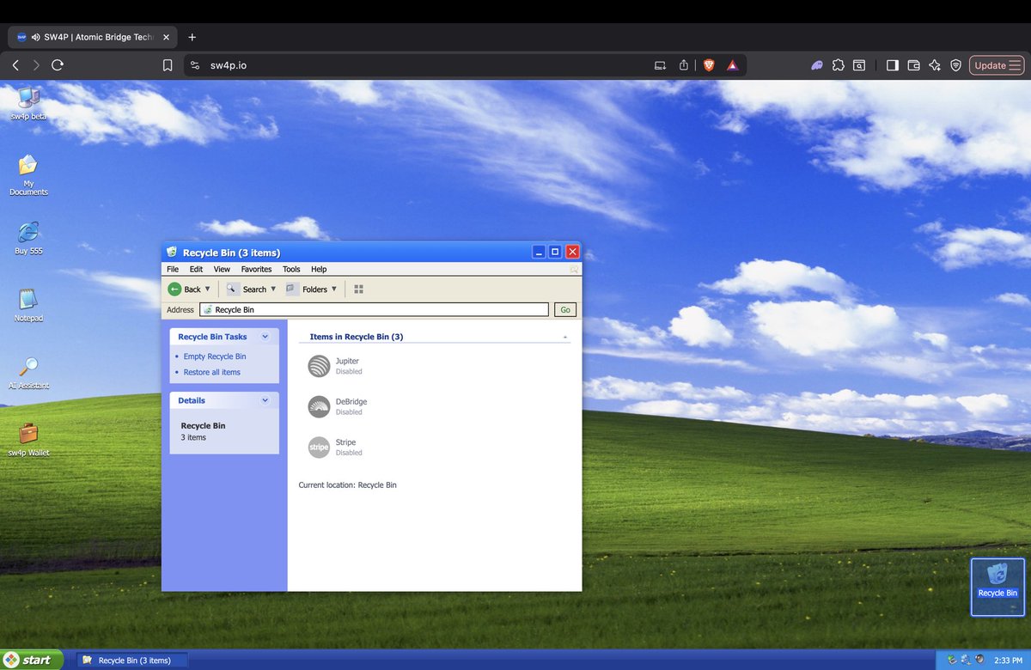The height and width of the screenshot is (670, 1031).
Task: Select the DeBridge item in Recycle Bin
Action: 338,406
